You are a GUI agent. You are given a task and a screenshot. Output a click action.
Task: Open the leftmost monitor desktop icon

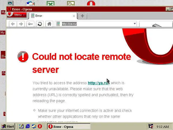click(x=10, y=3)
